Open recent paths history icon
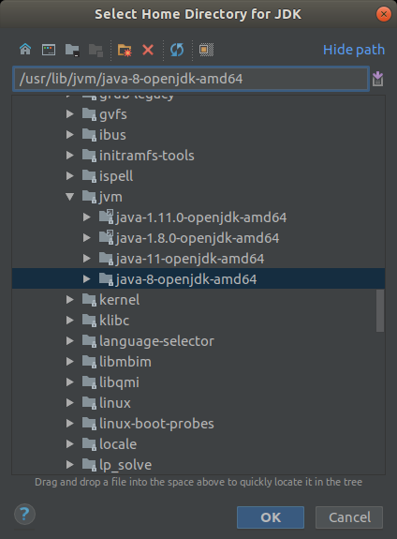 [377, 79]
